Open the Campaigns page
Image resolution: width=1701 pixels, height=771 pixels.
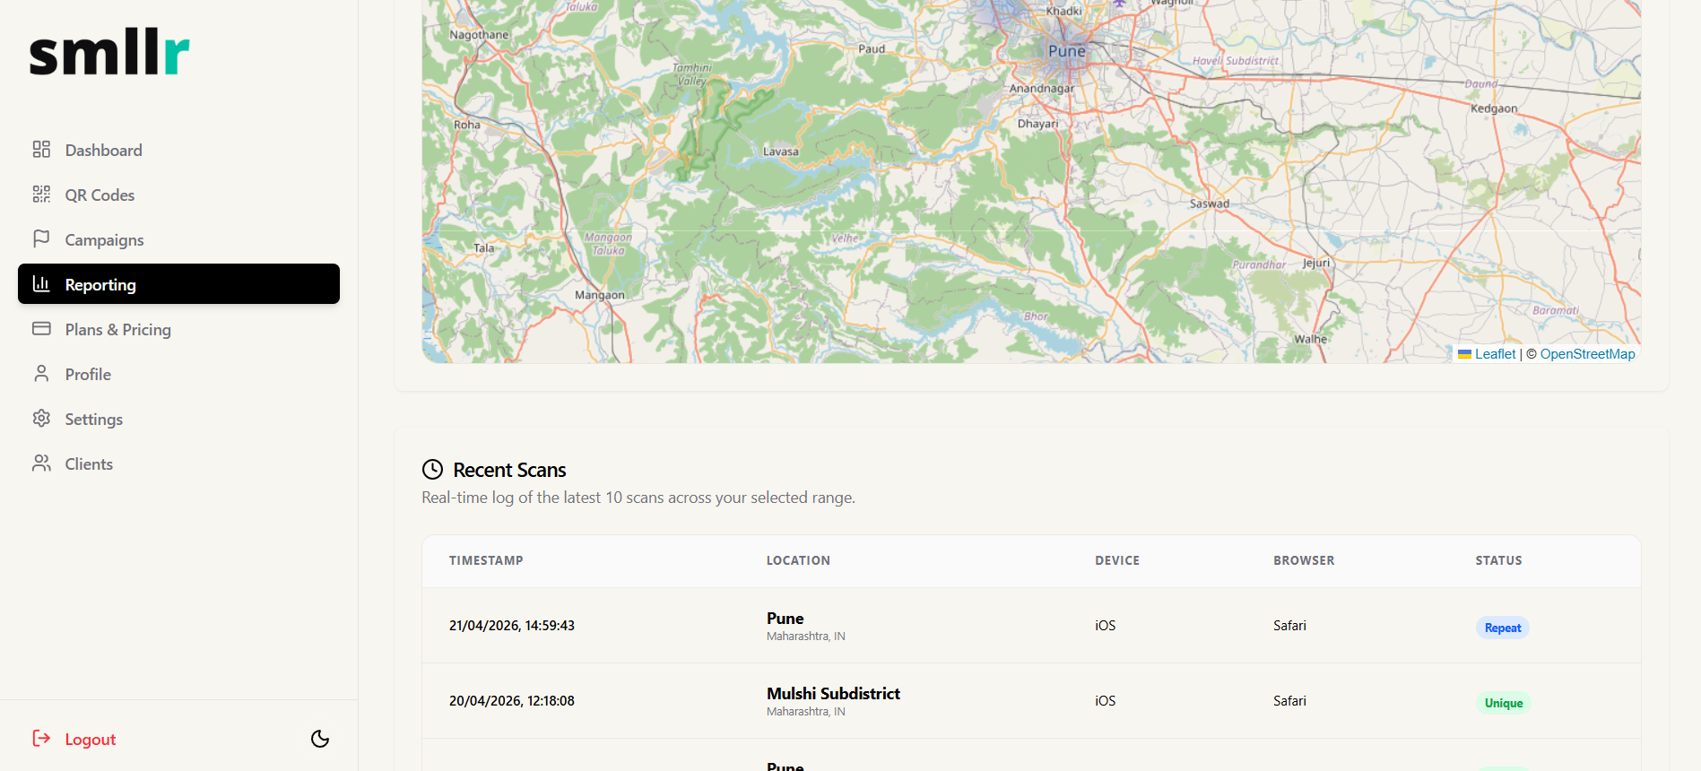[178, 239]
